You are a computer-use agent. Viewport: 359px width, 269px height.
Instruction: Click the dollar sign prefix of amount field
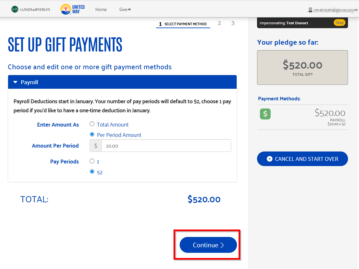(96, 146)
